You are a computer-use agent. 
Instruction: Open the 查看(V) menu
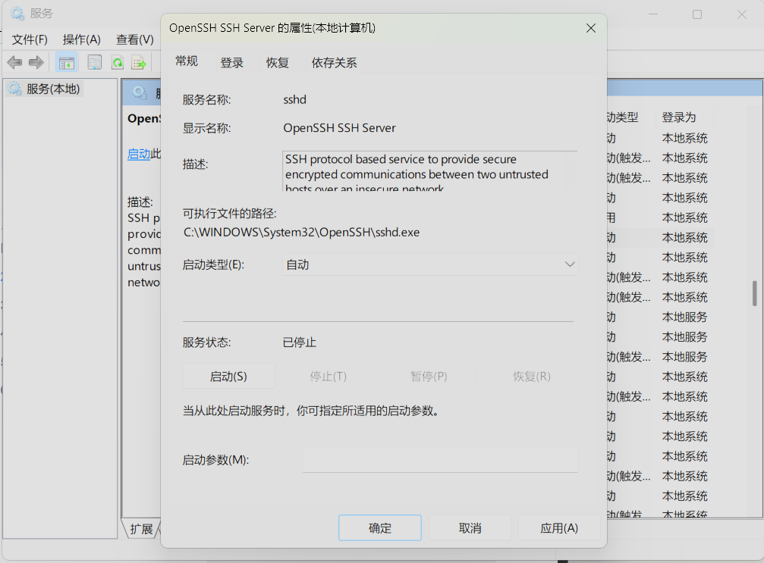pos(135,39)
